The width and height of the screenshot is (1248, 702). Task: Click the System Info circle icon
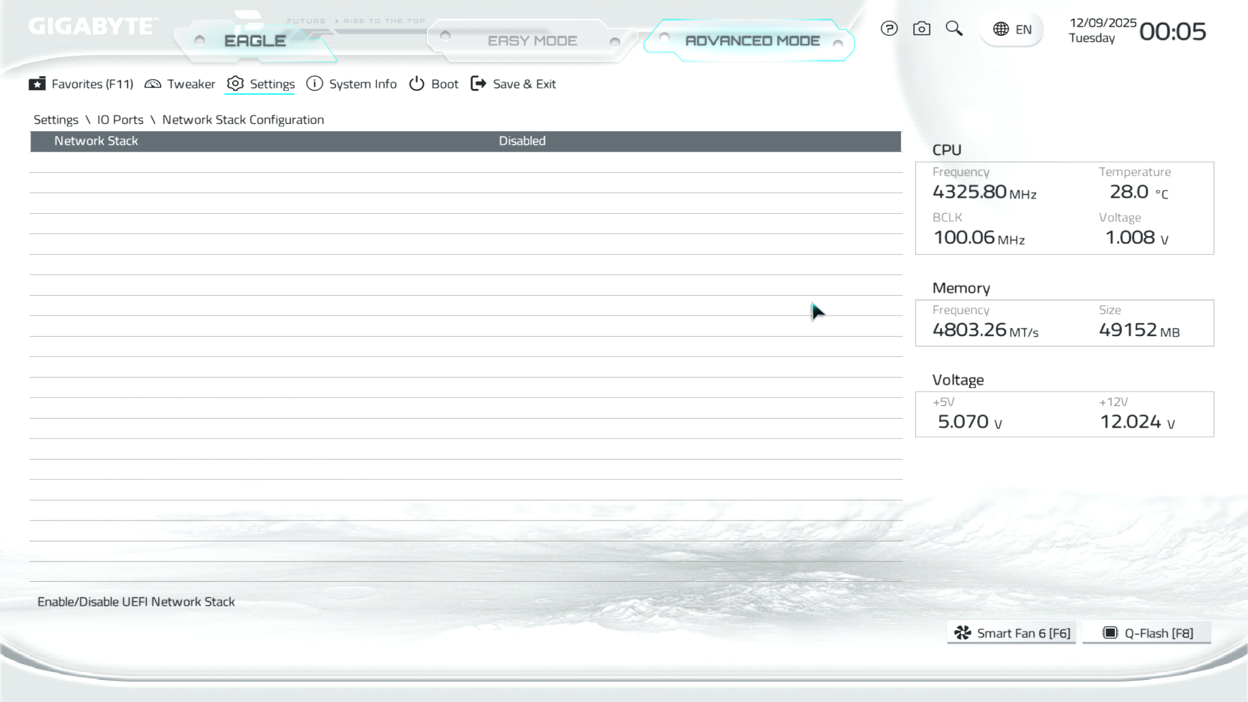click(315, 84)
